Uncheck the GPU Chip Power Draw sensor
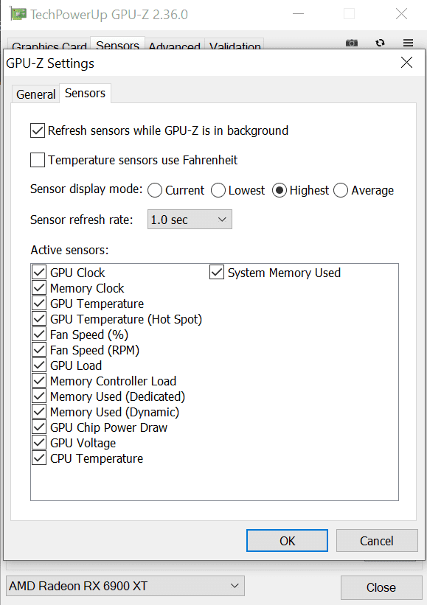Viewport: 427px width, 605px height. tap(39, 427)
